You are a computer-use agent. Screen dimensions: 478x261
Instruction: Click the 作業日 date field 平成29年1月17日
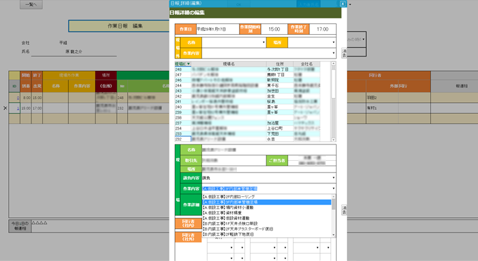click(218, 29)
